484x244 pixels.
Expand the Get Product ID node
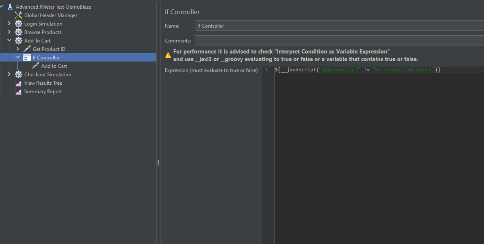(18, 49)
